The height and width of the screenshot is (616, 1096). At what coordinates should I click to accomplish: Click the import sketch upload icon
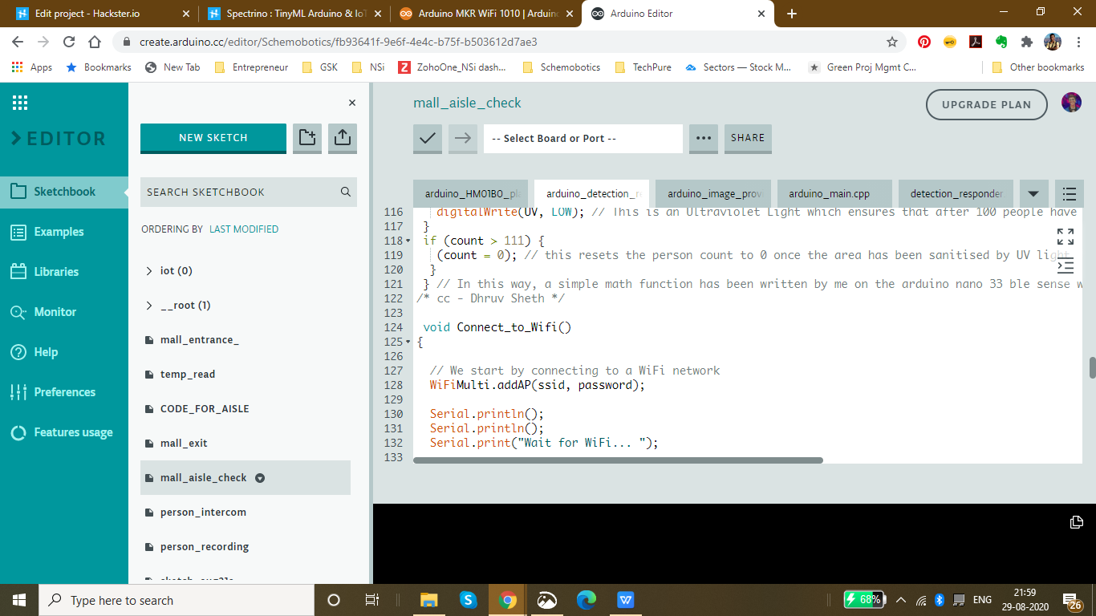click(343, 137)
